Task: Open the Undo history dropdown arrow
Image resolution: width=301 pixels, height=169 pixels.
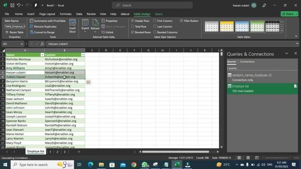Action: pyautogui.click(x=23, y=5)
